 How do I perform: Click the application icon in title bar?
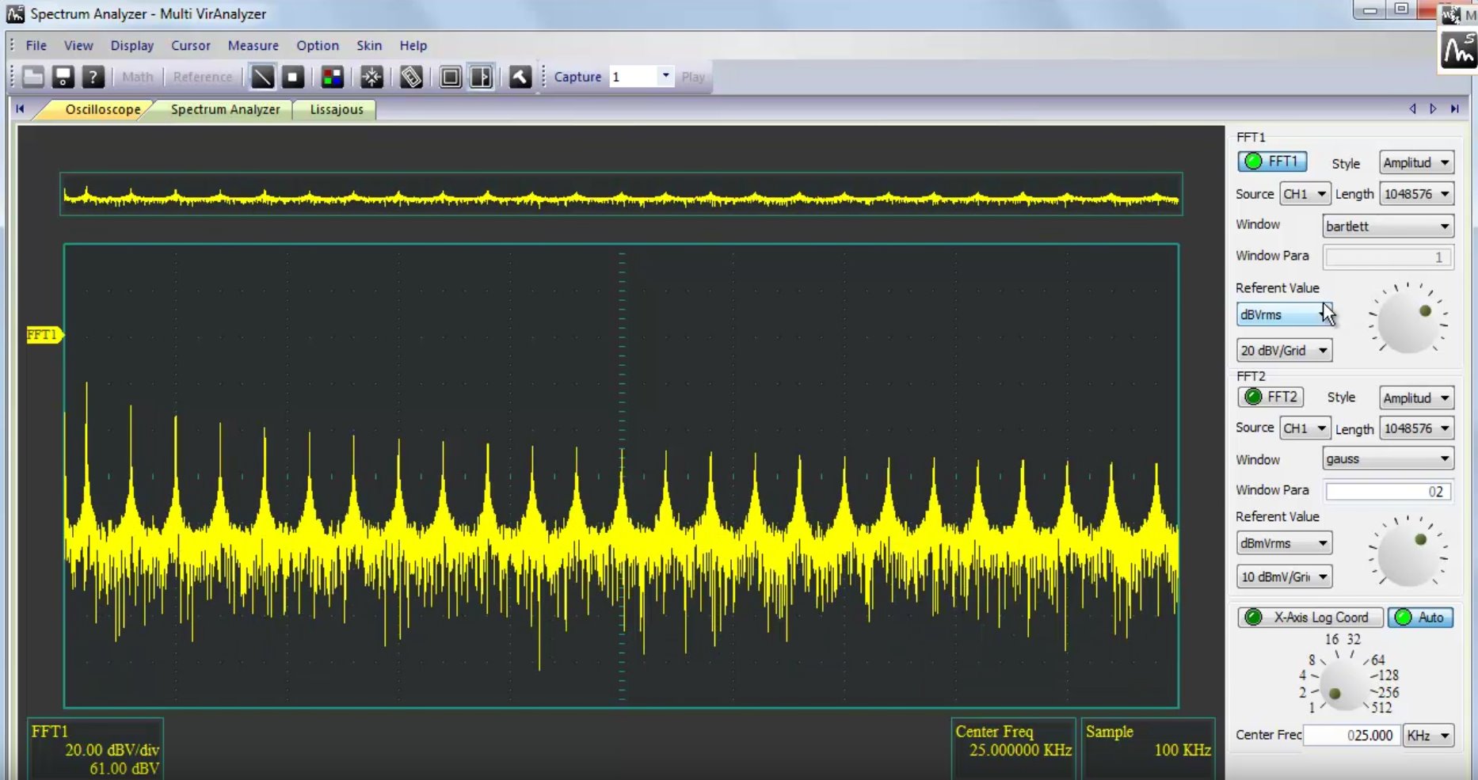15,13
